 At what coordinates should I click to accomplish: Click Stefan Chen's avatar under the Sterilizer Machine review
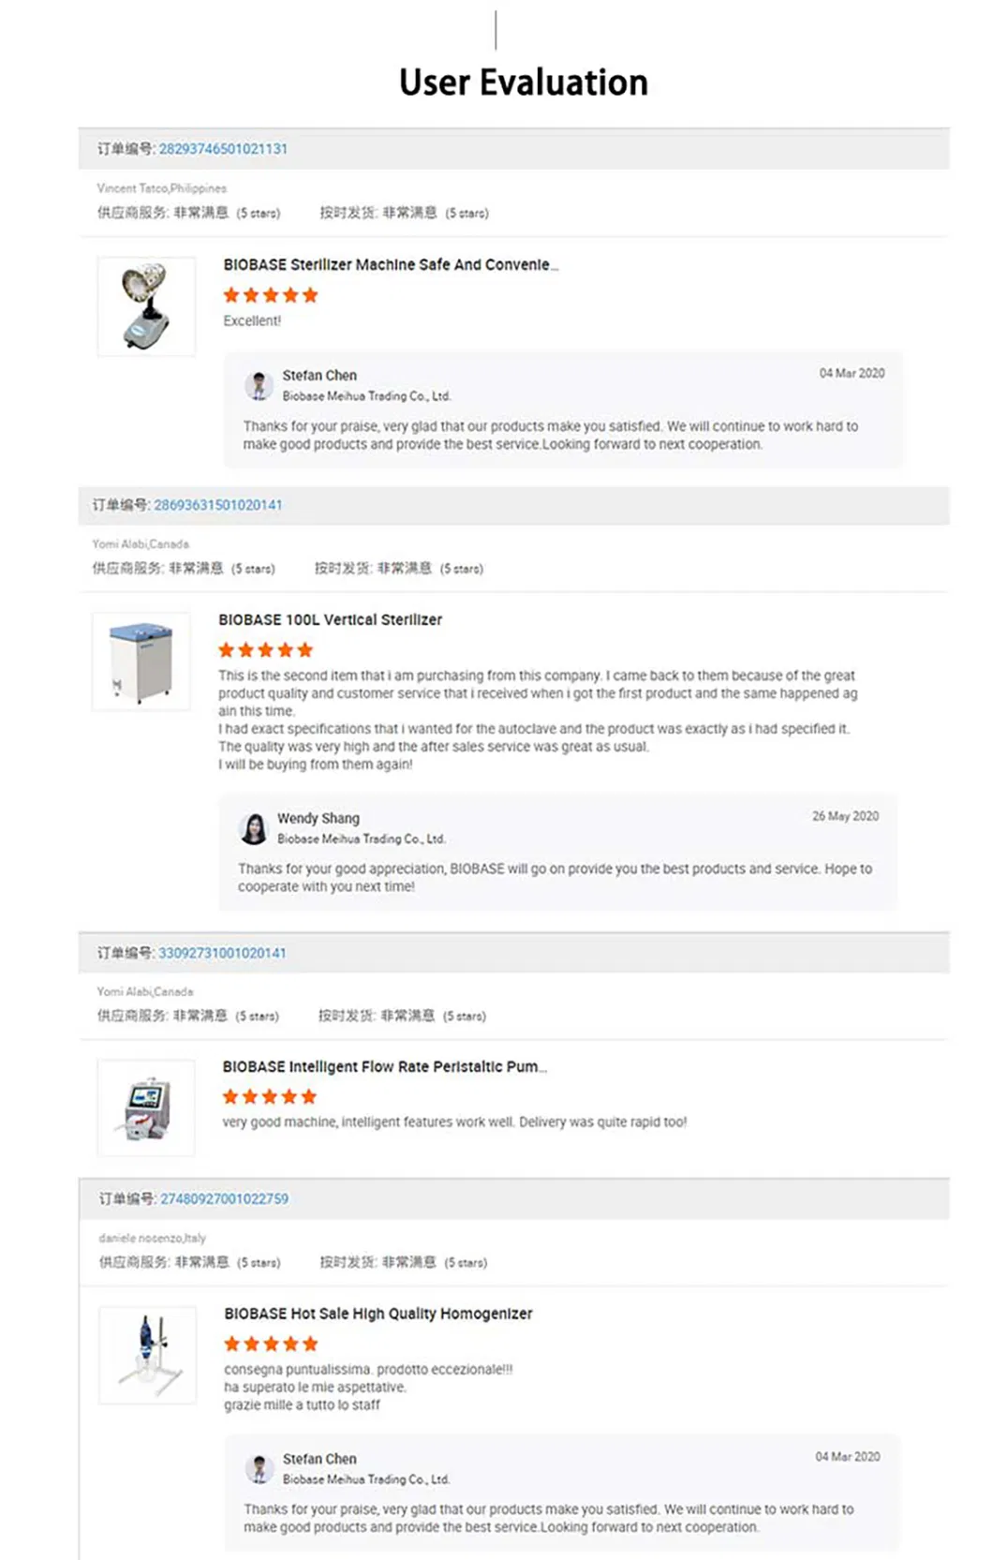pos(259,385)
